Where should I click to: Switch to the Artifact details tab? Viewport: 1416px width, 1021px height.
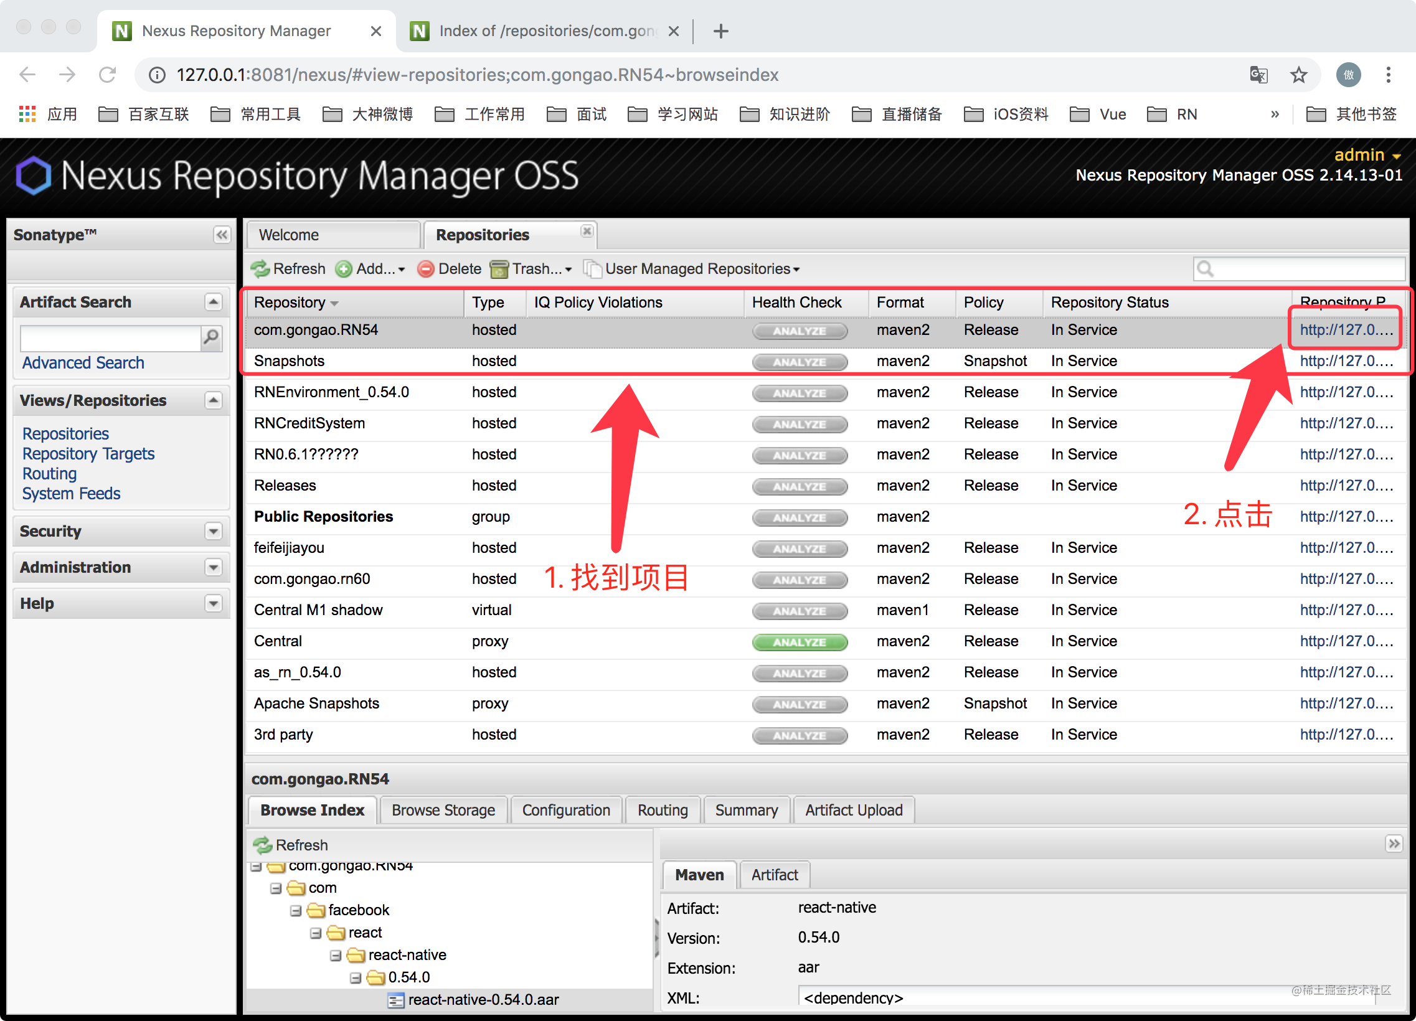coord(774,875)
